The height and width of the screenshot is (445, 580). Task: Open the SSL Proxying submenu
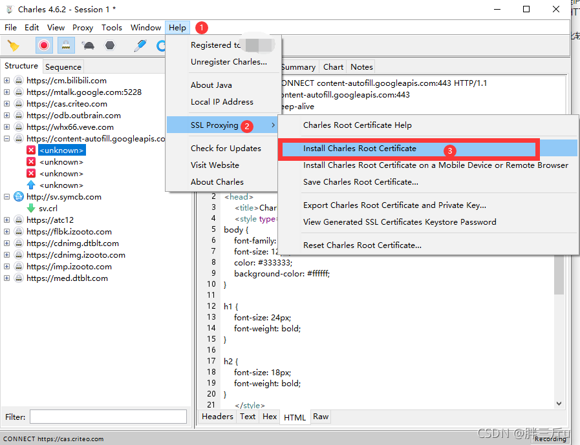(x=222, y=125)
